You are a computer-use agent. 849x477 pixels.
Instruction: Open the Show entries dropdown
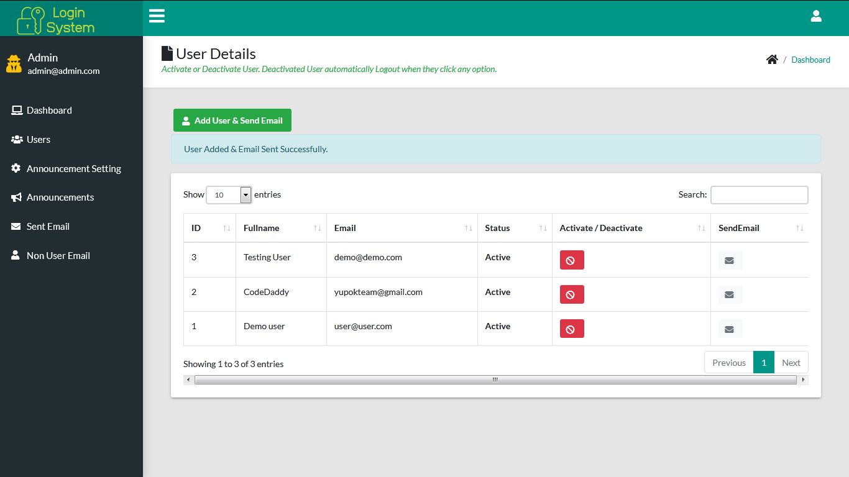click(246, 194)
